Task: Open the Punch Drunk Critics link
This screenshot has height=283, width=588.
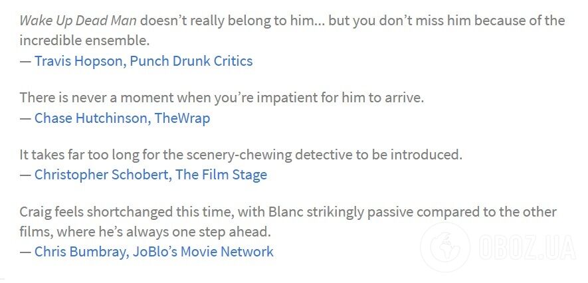Action: click(191, 61)
